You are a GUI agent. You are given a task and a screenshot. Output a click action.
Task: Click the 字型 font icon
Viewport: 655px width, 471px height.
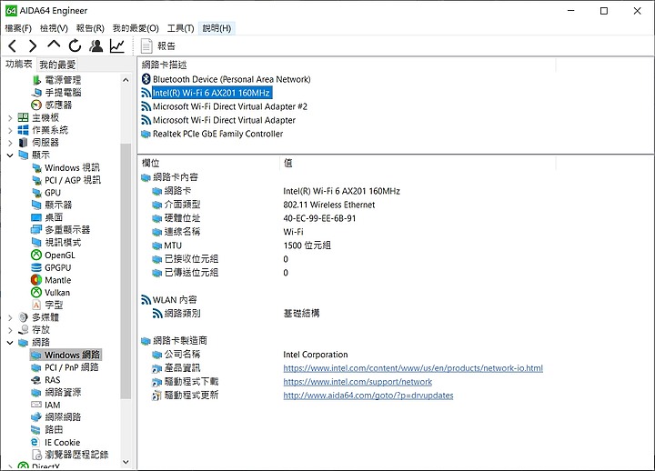[36, 305]
